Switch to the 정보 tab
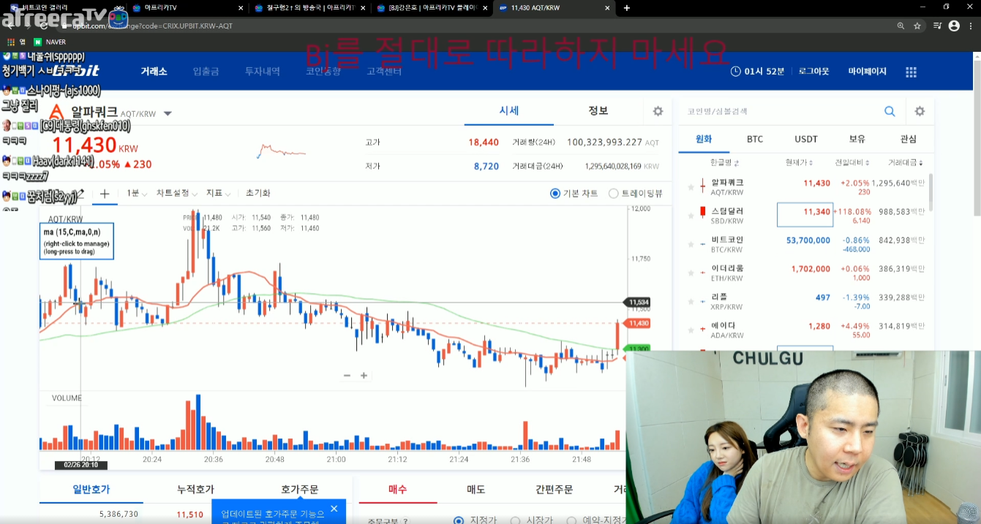The image size is (981, 524). point(598,111)
